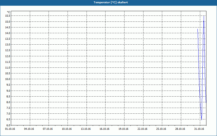
Task: Click the 04.10.16 date label
Action: [x=29, y=129]
